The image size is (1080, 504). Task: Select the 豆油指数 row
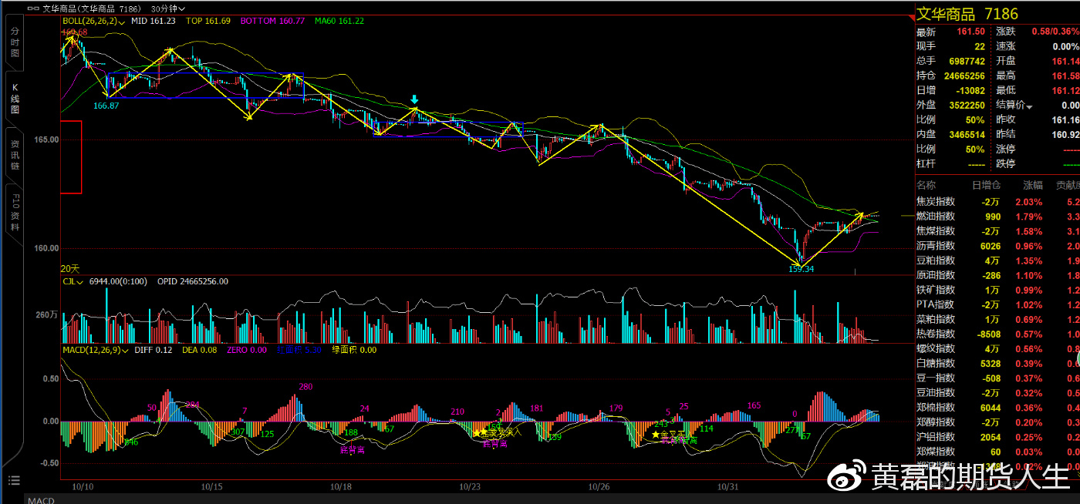(x=996, y=392)
